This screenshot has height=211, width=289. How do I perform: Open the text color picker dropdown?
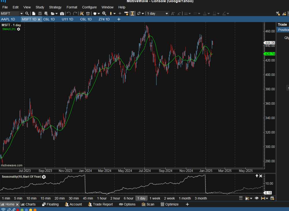pos(209,14)
